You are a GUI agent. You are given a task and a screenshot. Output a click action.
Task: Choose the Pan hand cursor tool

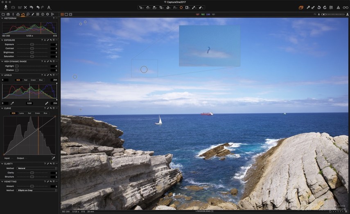tap(148, 7)
